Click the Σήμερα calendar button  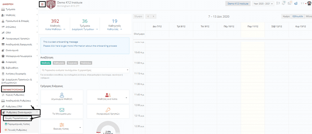click(138, 17)
